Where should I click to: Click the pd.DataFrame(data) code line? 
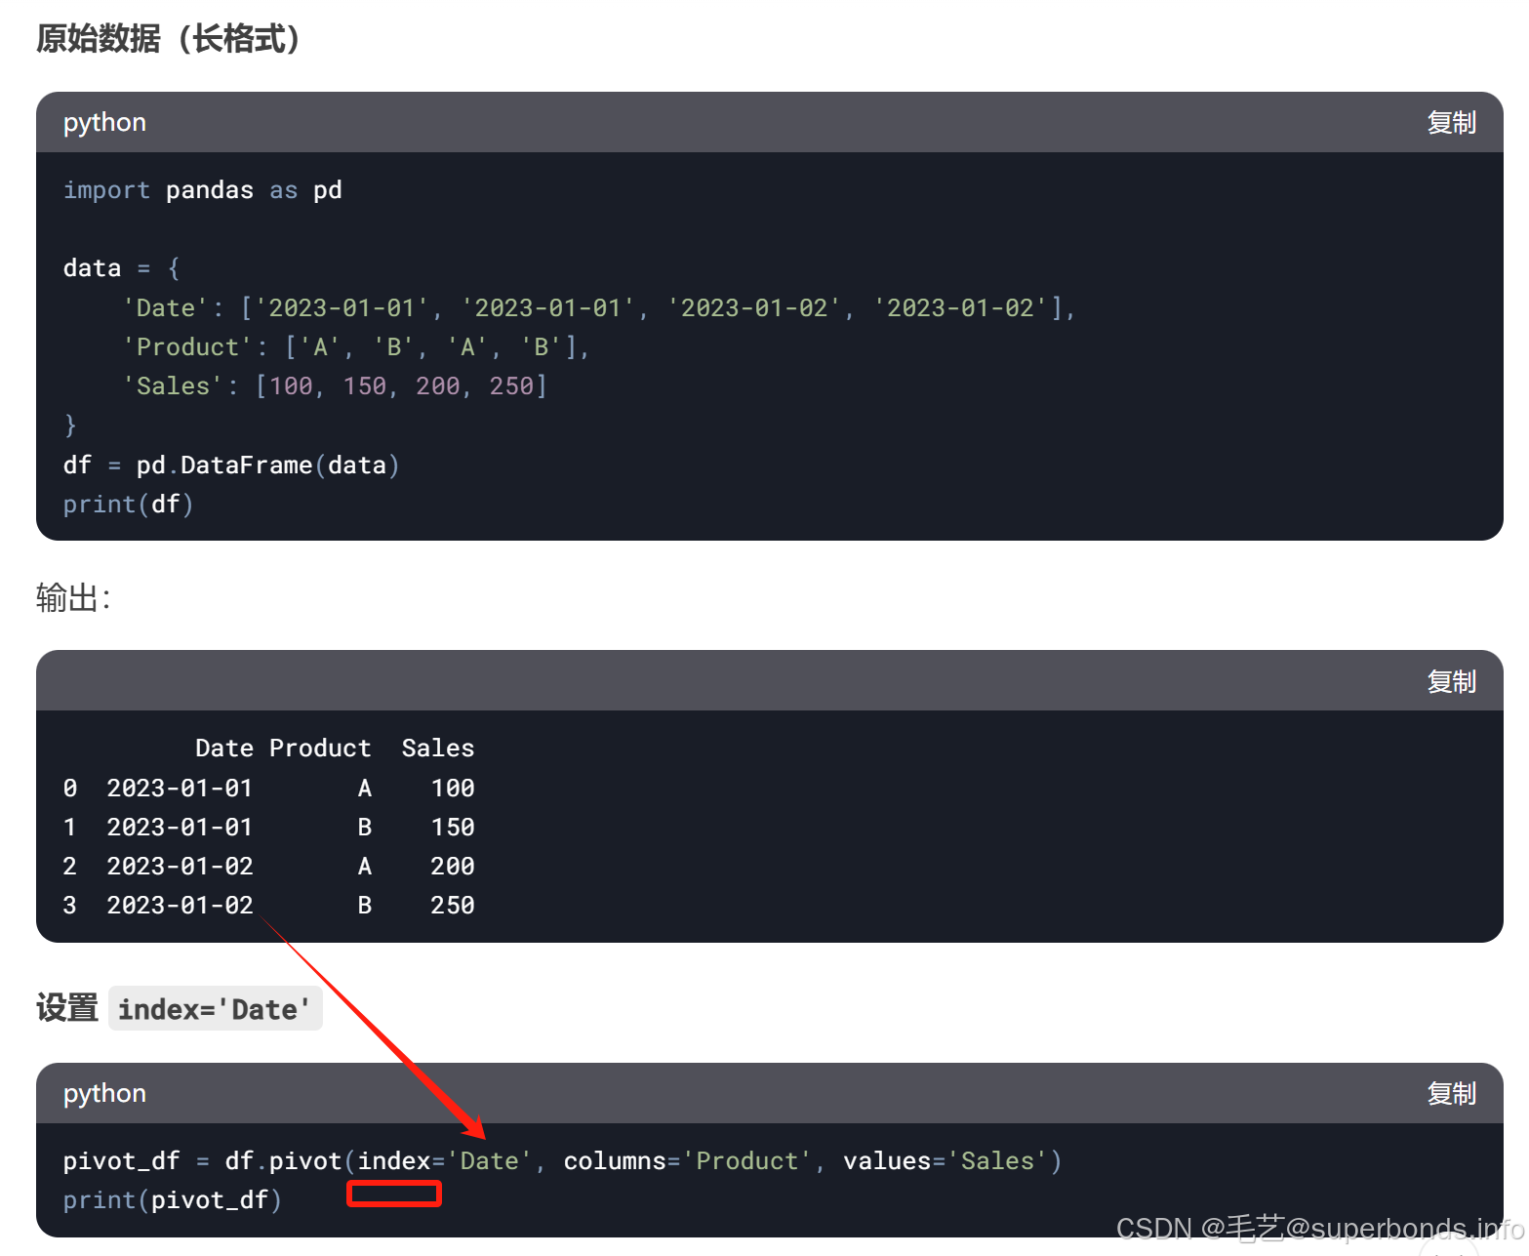point(229,465)
